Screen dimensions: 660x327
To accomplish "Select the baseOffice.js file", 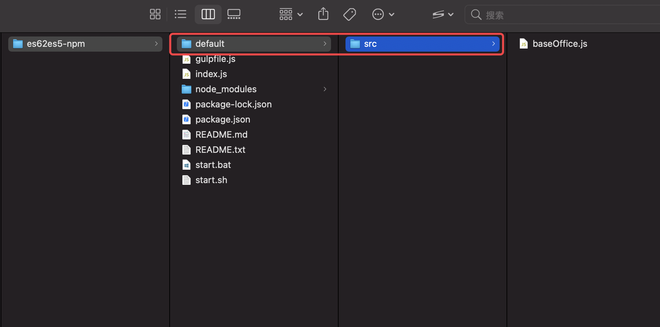I will click(x=560, y=44).
